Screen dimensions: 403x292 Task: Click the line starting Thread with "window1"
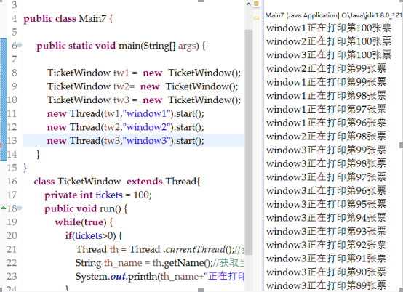tap(125, 113)
